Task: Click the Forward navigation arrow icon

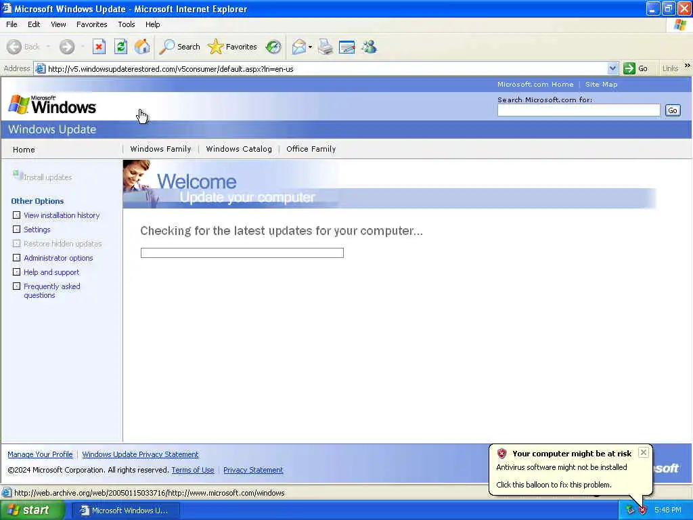Action: point(67,47)
